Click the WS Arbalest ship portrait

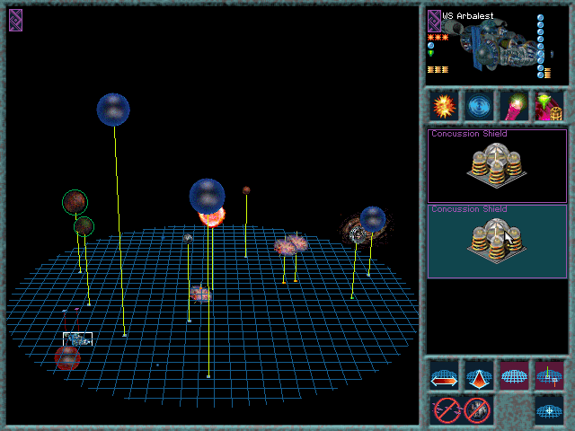pos(495,46)
